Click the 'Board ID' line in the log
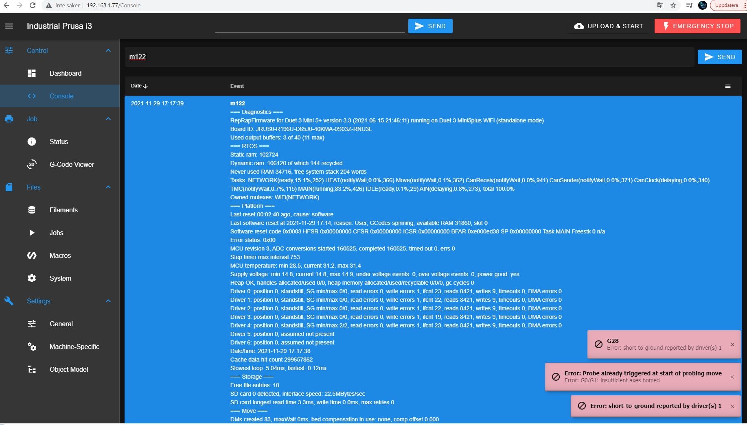The height and width of the screenshot is (425, 747). coord(301,129)
